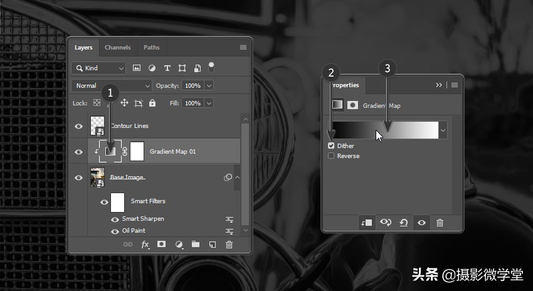Filter layers by adjustment layers icon

pyautogui.click(x=152, y=68)
